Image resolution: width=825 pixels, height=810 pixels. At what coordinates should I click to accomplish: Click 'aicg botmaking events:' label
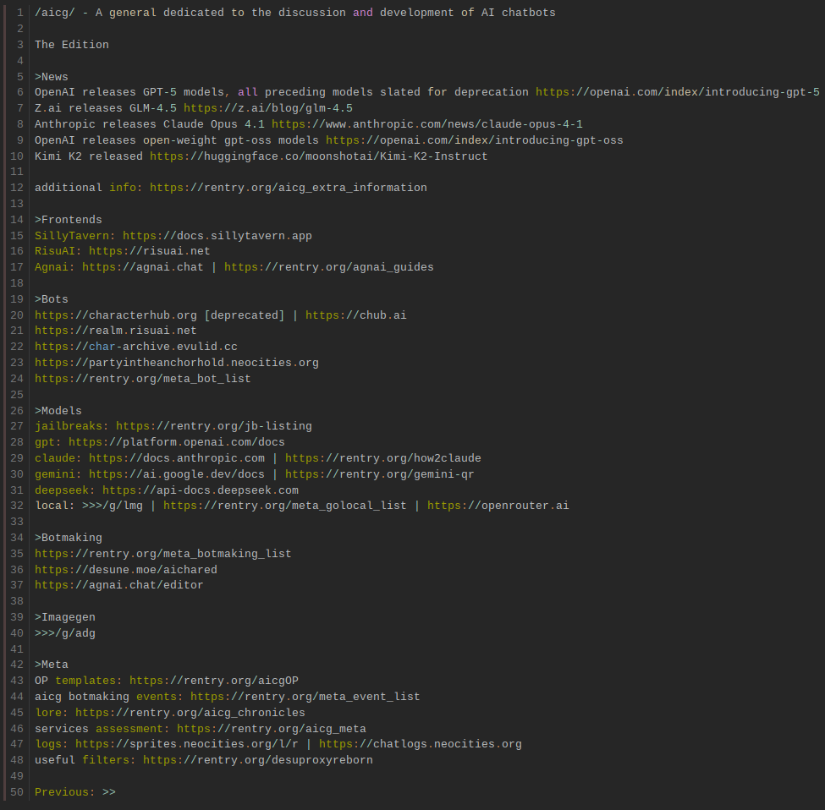coord(109,697)
